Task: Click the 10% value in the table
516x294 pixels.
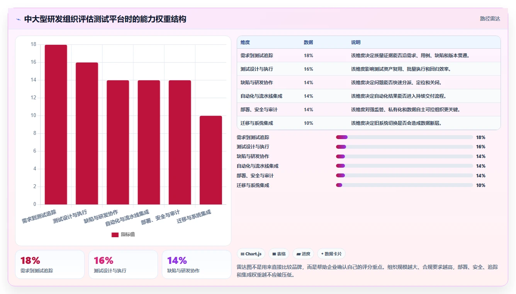Action: click(309, 123)
